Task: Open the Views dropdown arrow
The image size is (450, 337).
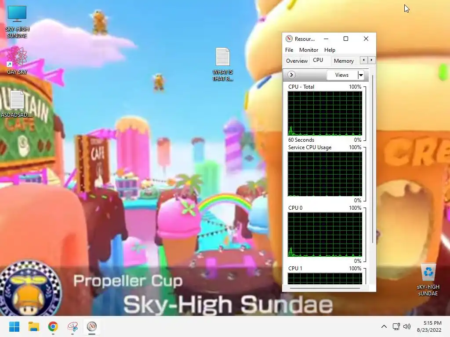Action: 361,75
